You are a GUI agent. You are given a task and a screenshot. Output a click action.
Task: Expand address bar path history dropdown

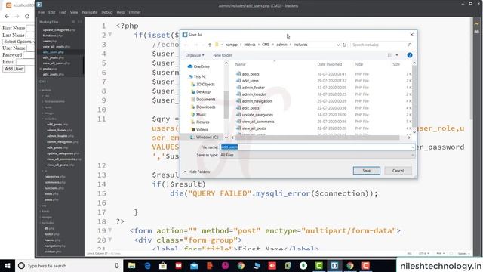(x=338, y=45)
